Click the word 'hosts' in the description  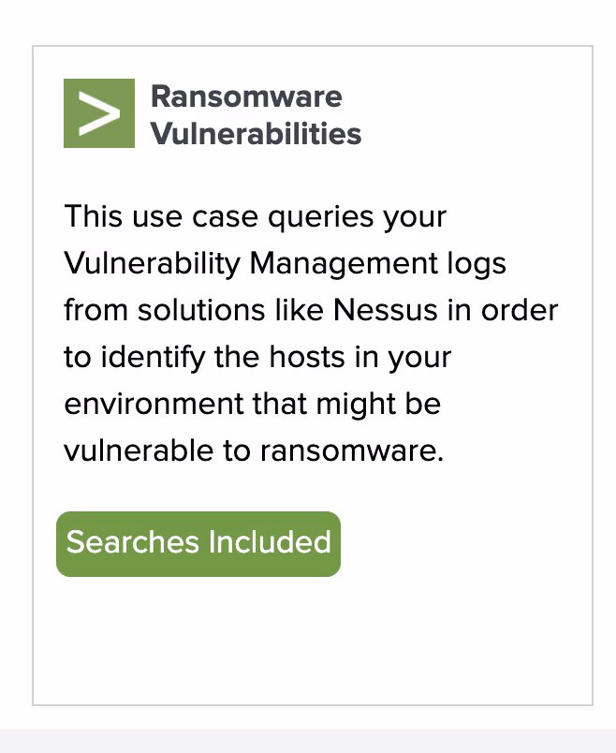(x=307, y=357)
